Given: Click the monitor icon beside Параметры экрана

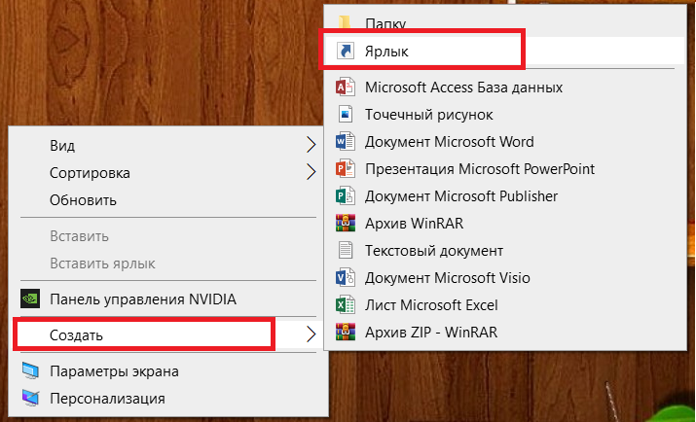Looking at the screenshot, I should 30,371.
